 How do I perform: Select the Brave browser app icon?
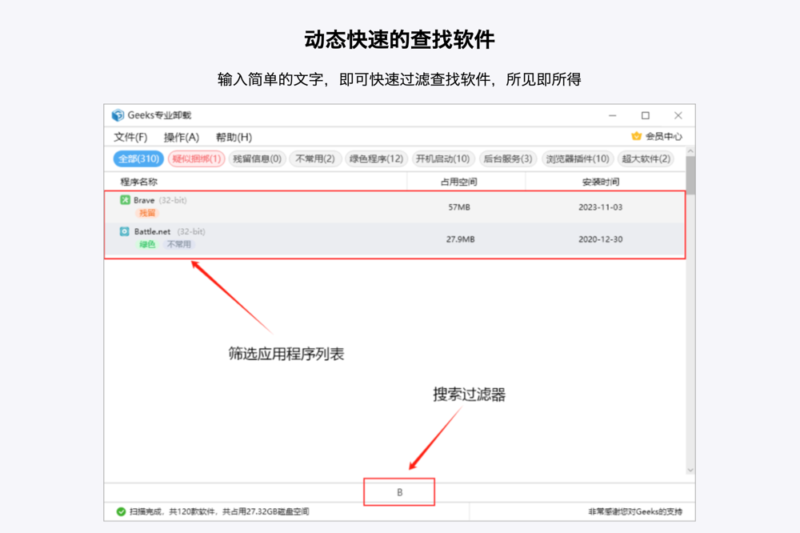coord(123,199)
